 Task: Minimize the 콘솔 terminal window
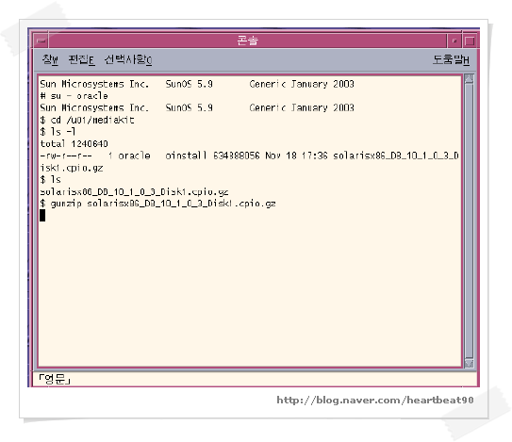pyautogui.click(x=454, y=41)
